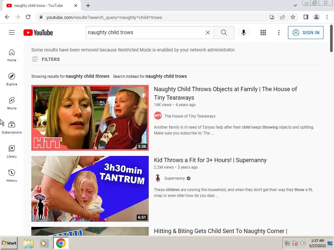Open the YouTube hamburger guide menu

tap(12, 33)
